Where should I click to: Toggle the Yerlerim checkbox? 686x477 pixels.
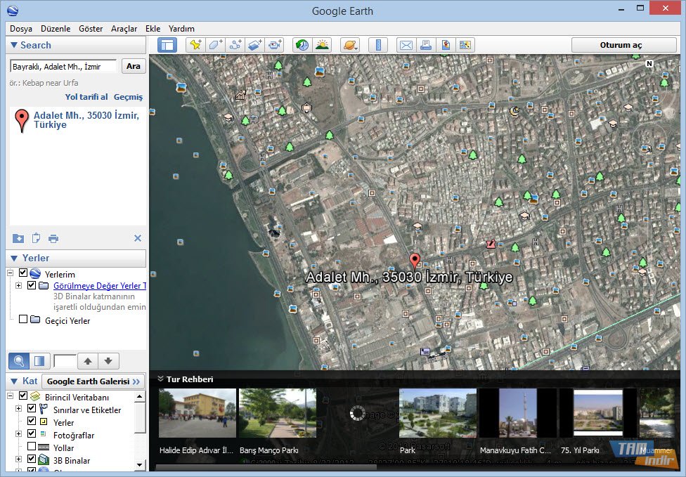(23, 273)
